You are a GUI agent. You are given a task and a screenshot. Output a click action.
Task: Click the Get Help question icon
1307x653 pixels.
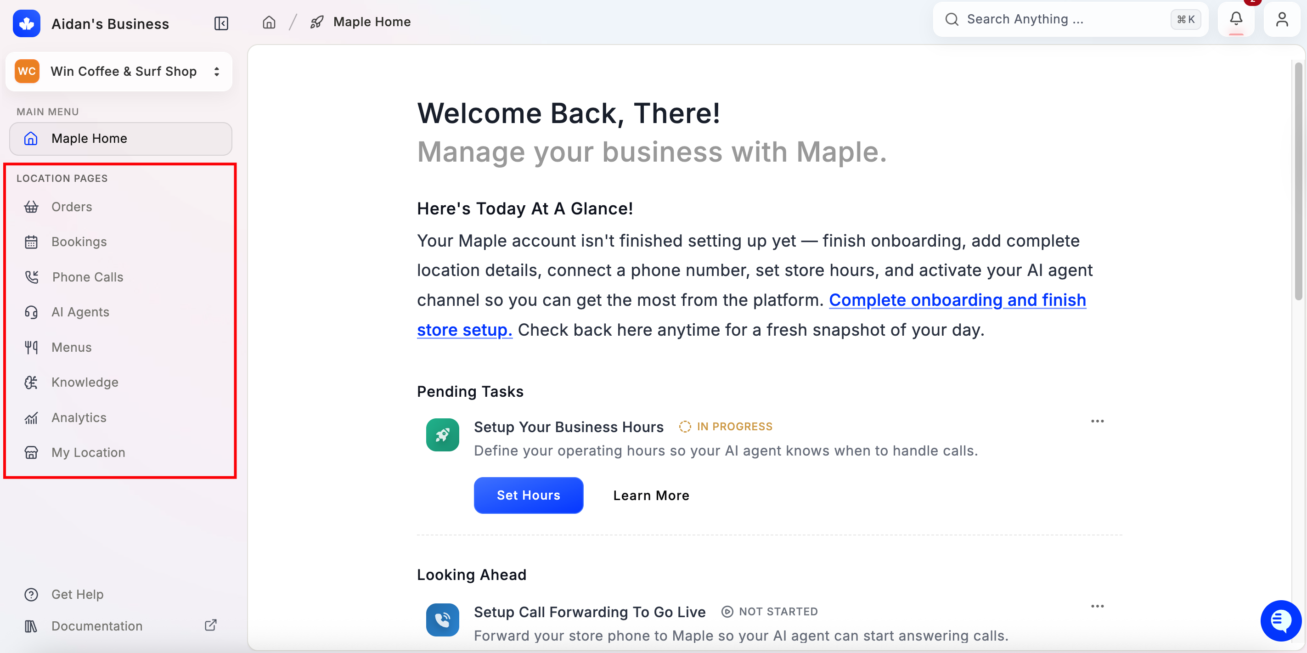(x=31, y=594)
